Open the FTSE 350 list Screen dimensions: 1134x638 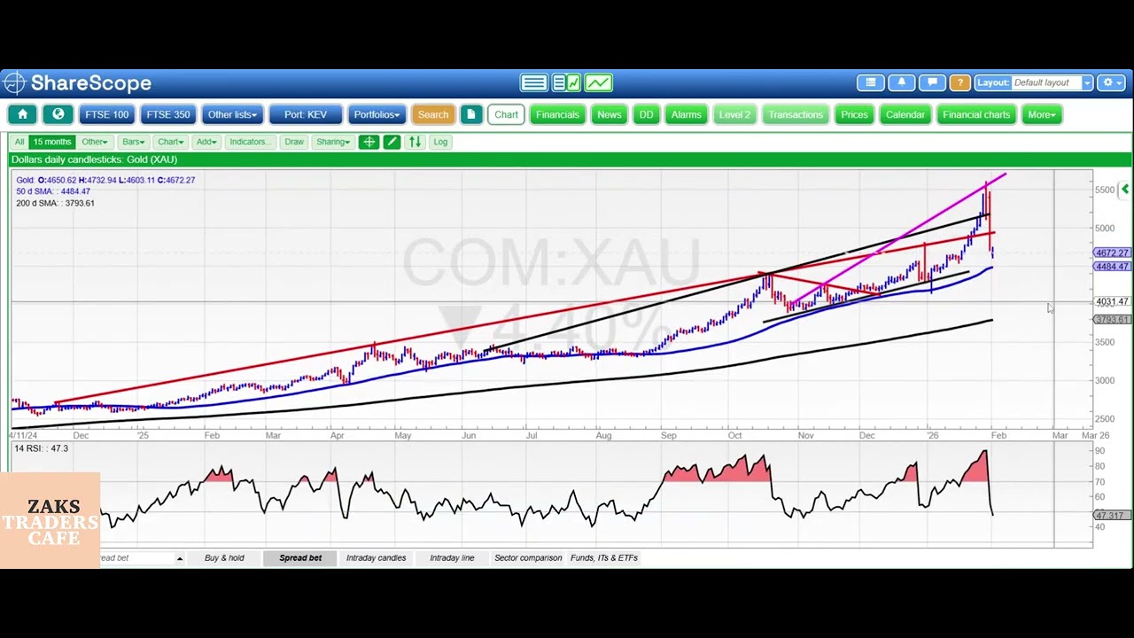[x=168, y=114]
